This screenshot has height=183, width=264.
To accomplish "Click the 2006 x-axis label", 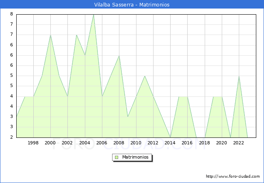I will coord(102,143).
